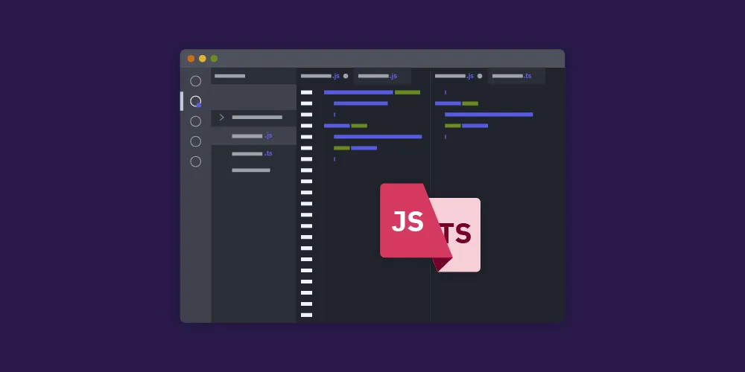The height and width of the screenshot is (372, 745).
Task: Click the sidebar panel header title
Action: (x=229, y=76)
